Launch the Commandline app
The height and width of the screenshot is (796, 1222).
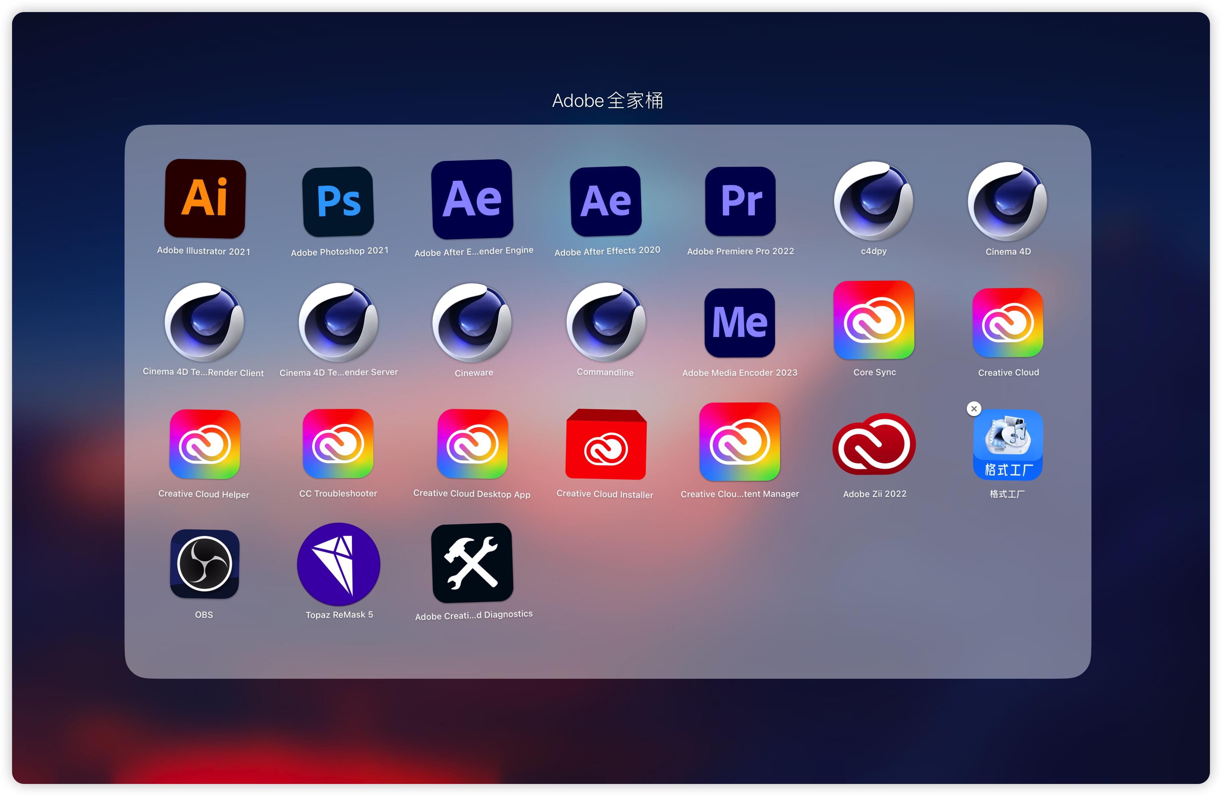[x=606, y=322]
